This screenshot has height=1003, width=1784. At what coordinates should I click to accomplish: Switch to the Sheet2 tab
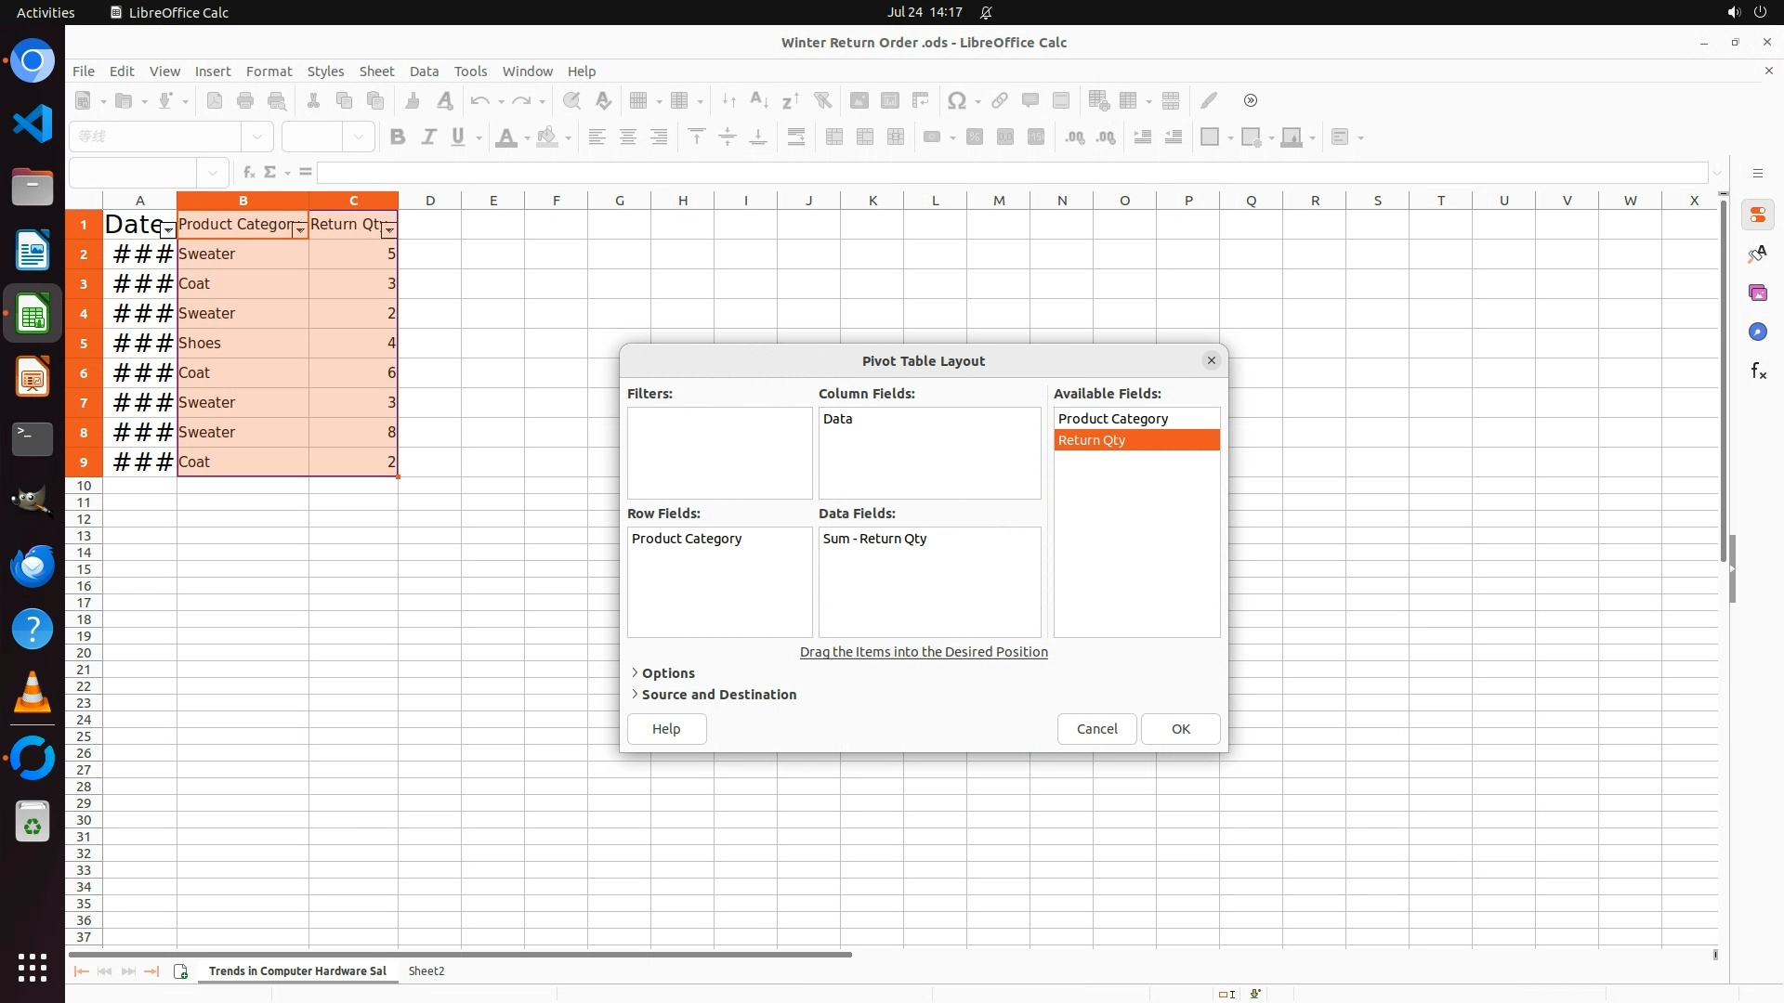426,971
